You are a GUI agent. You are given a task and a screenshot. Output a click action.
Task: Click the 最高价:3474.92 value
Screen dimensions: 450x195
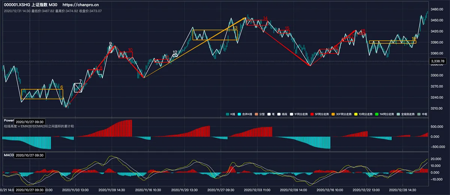[66, 11]
